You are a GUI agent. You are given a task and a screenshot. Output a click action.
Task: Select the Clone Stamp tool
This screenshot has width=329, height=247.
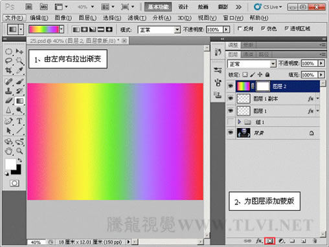[8, 91]
